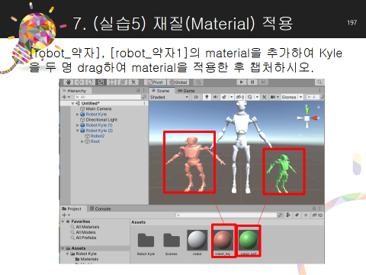366x275 pixels.
Task: Step one frame forward
Action: click(x=263, y=82)
